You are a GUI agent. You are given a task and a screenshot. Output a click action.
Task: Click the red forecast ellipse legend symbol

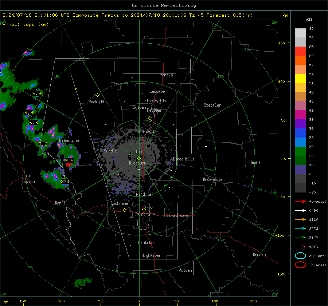[x=300, y=265]
